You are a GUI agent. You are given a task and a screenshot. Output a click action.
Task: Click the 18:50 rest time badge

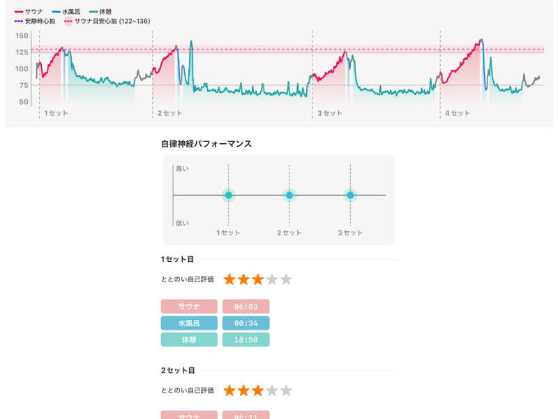(x=246, y=340)
